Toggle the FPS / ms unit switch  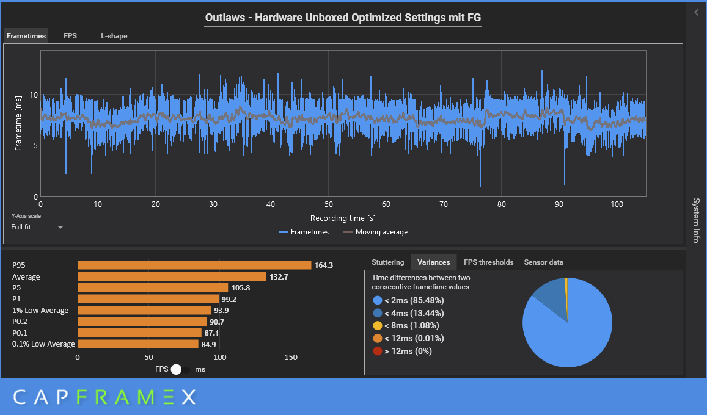click(x=180, y=369)
